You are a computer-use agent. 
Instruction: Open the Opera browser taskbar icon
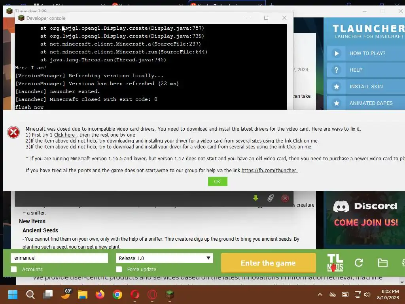(152, 294)
